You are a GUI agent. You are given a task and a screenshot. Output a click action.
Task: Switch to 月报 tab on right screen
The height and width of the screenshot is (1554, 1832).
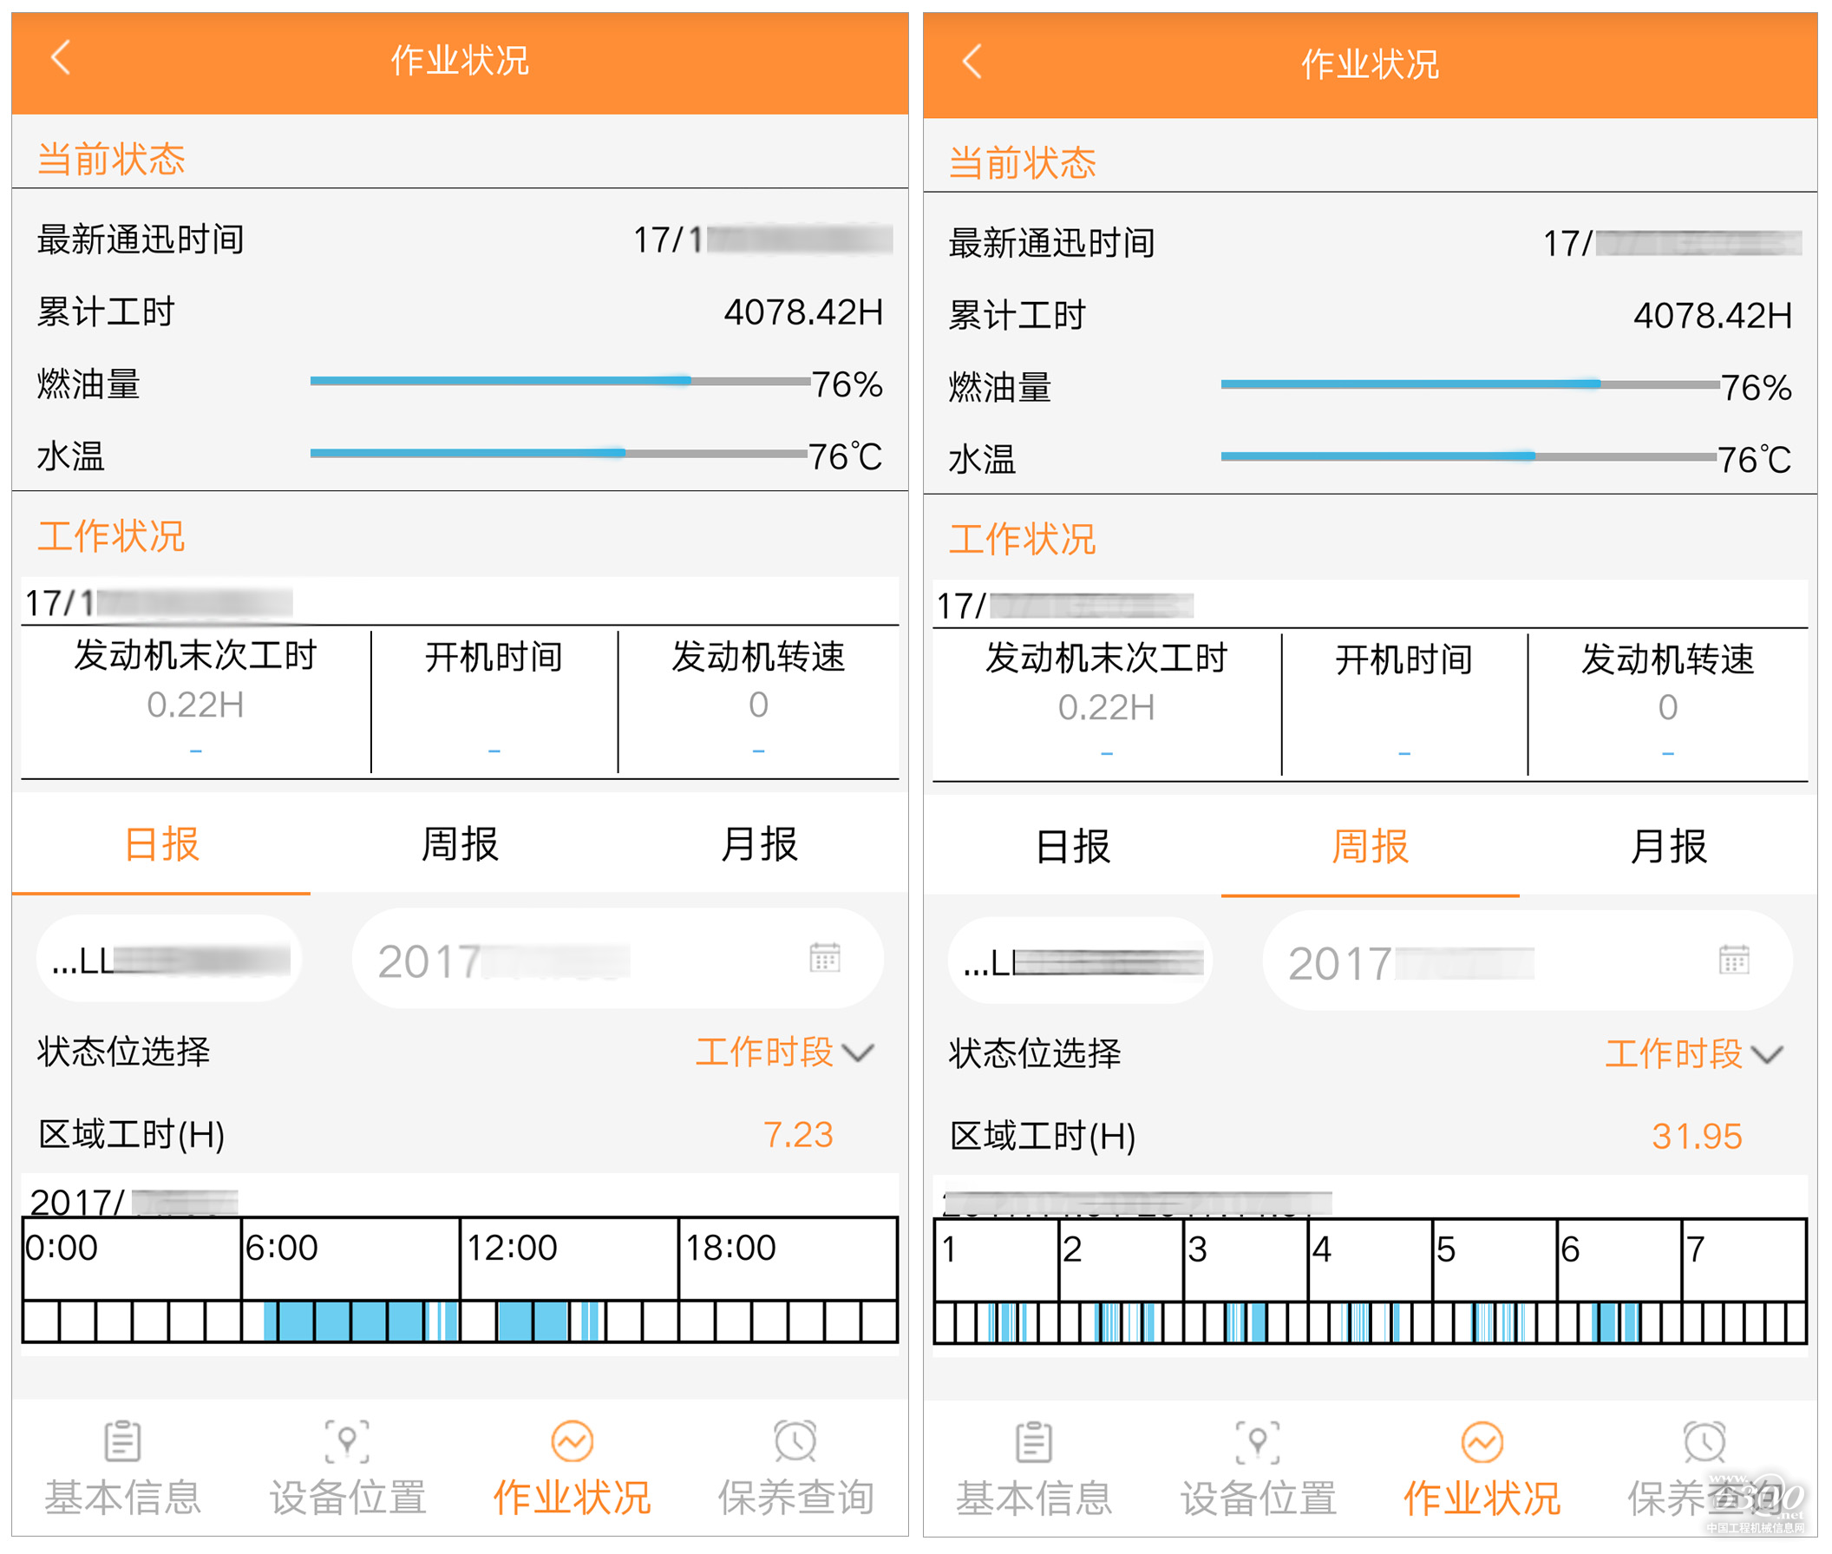coord(1667,848)
